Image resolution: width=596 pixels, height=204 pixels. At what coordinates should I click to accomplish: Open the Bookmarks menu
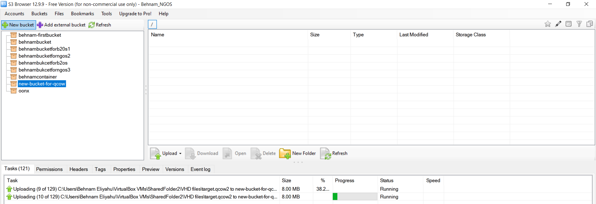click(x=82, y=14)
